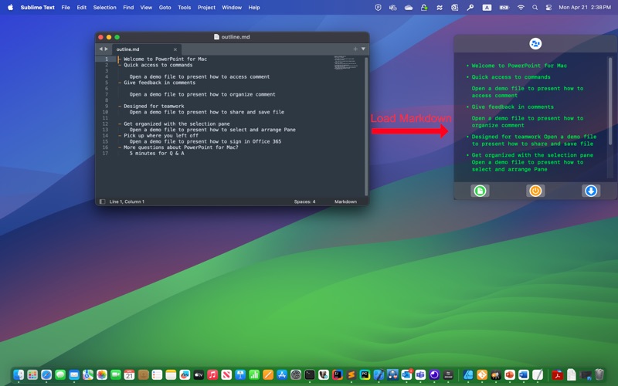Click the date and time in menu bar
This screenshot has width=618, height=386.
point(585,8)
